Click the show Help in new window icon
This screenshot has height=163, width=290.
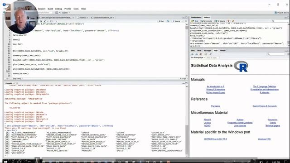[x=211, y=54]
